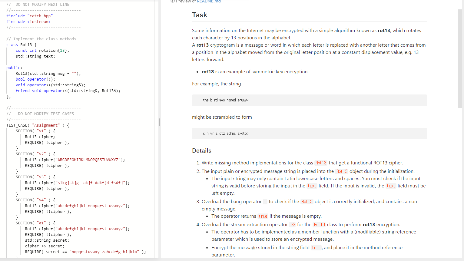This screenshot has height=261, width=464.
Task: Click the inline code "true" in the preview
Action: pos(263,216)
